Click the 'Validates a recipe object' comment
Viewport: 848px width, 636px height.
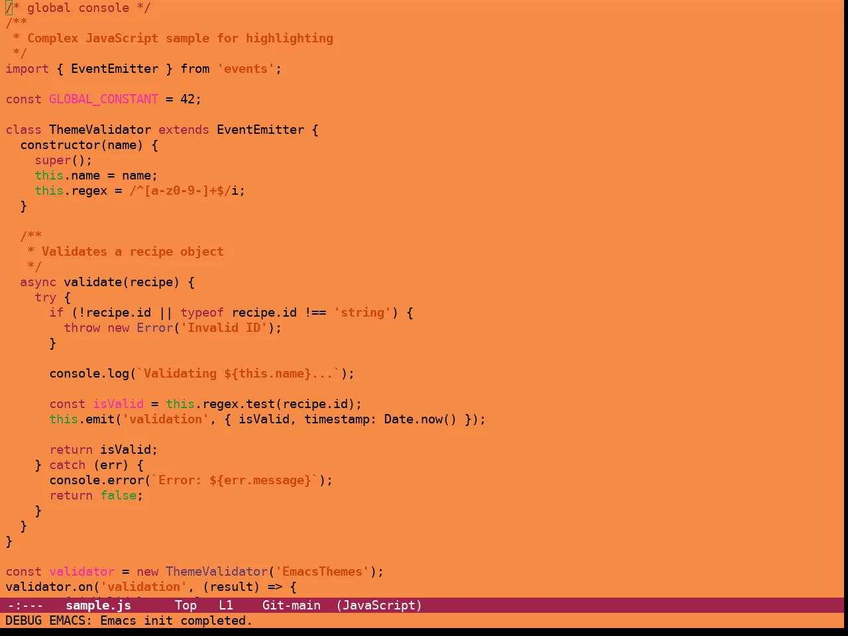click(132, 252)
